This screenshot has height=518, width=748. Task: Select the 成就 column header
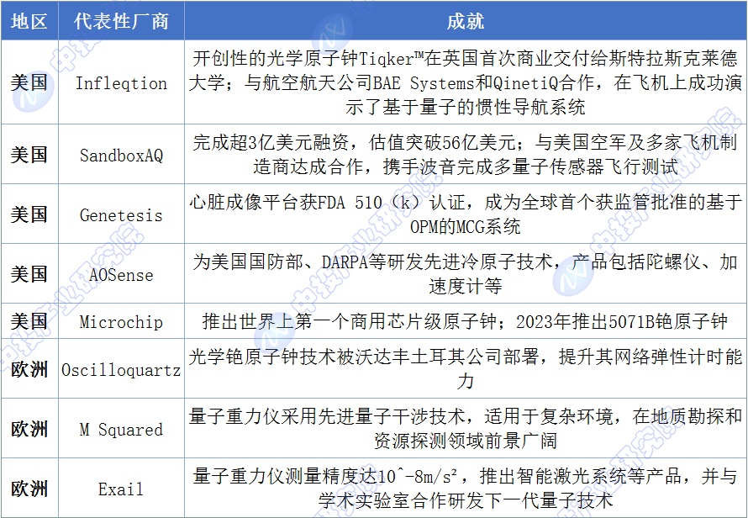point(466,21)
